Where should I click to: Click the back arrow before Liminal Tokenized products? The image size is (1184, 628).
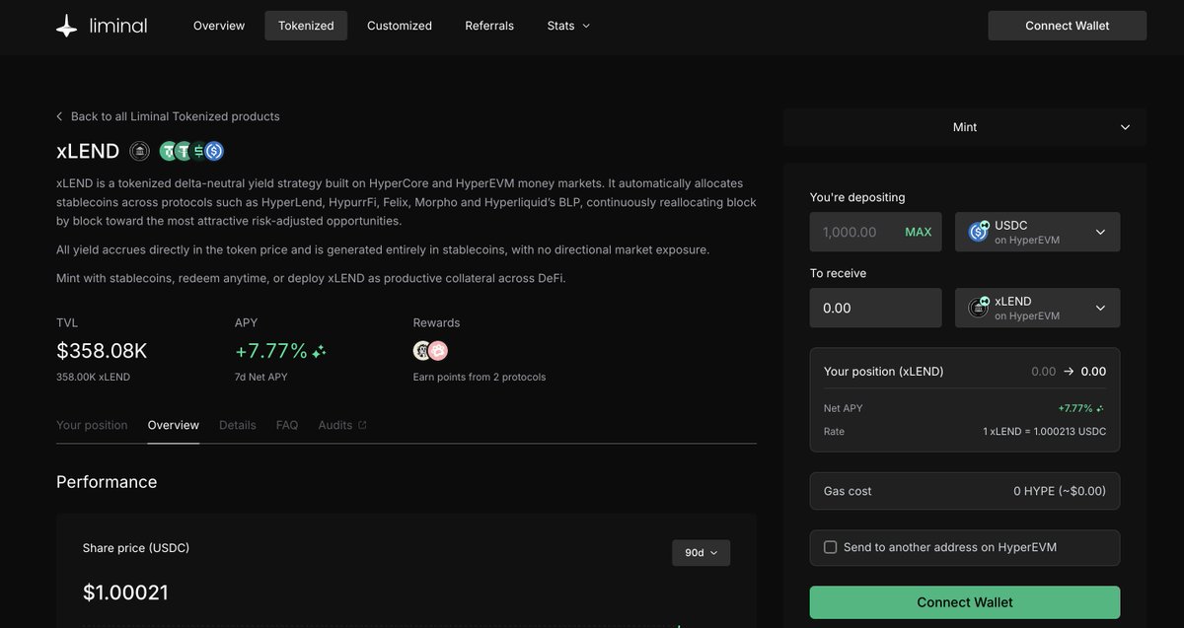pyautogui.click(x=59, y=116)
